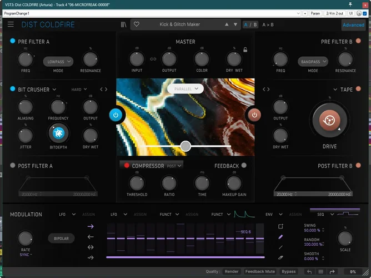Open Pre Filter A Lowpass mode dropdown
The image size is (371, 278).
click(x=58, y=62)
